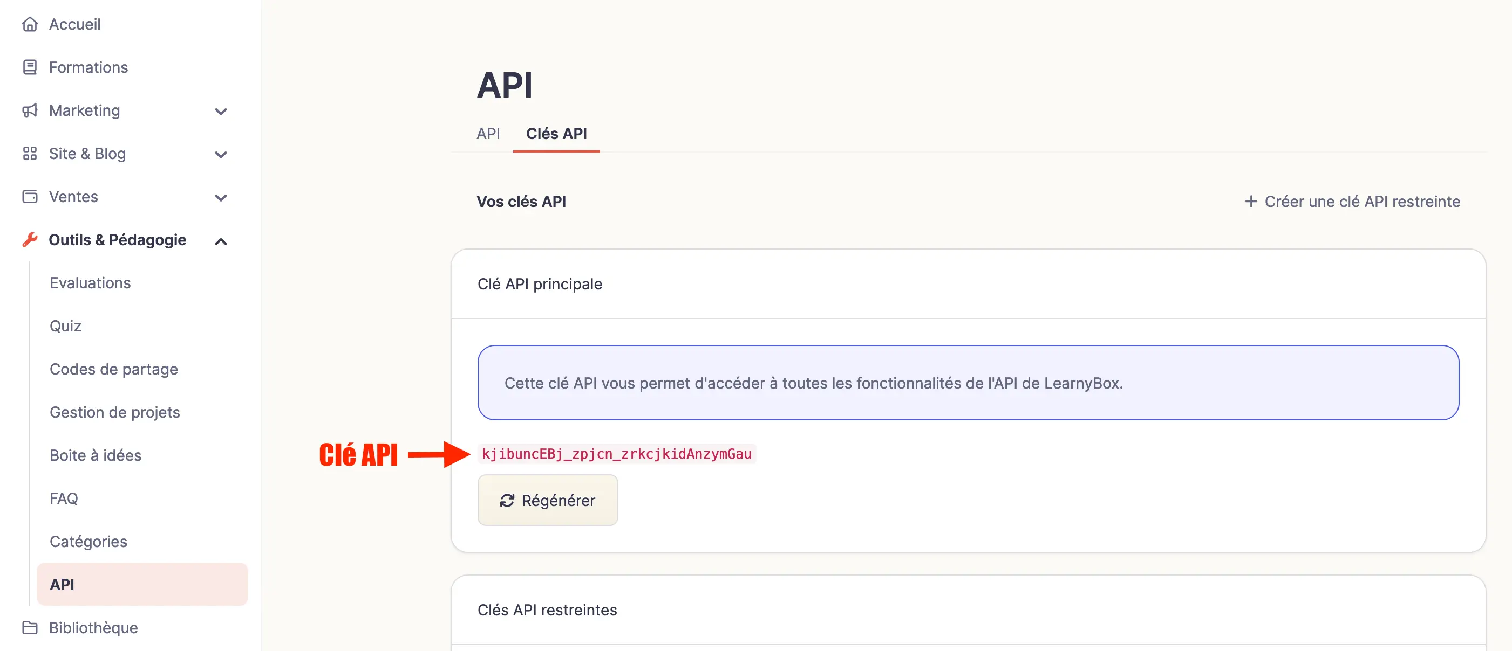Switch to the API tab
The height and width of the screenshot is (651, 1512).
coord(488,134)
